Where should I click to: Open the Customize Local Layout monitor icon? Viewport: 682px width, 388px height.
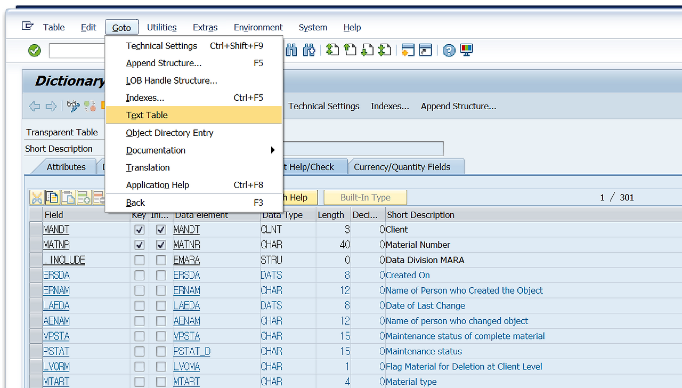pyautogui.click(x=466, y=50)
